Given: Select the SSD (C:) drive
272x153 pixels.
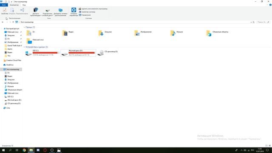Looking at the screenshot, I should (42, 53).
